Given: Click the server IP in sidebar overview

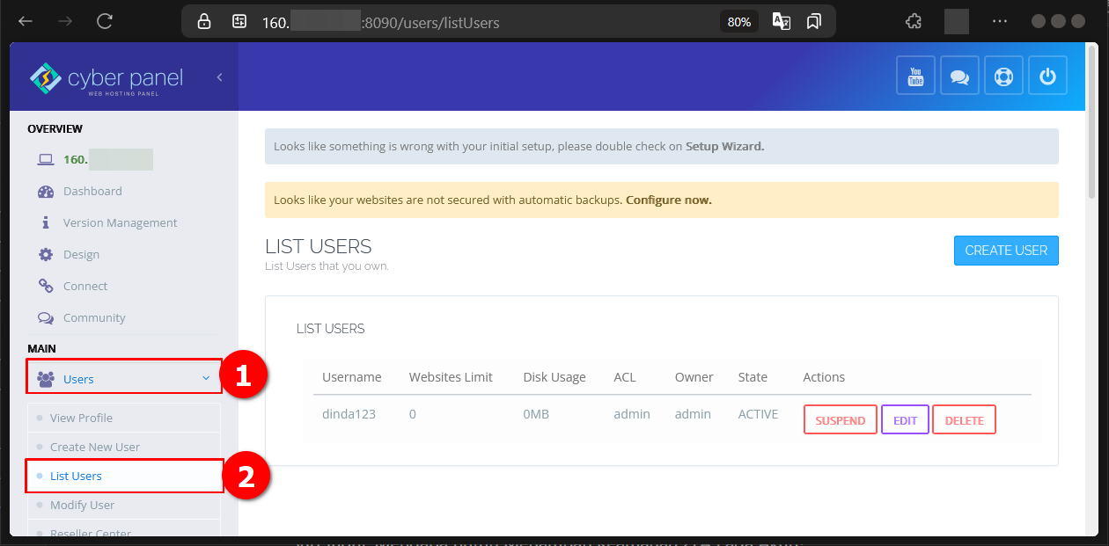Looking at the screenshot, I should pos(107,160).
